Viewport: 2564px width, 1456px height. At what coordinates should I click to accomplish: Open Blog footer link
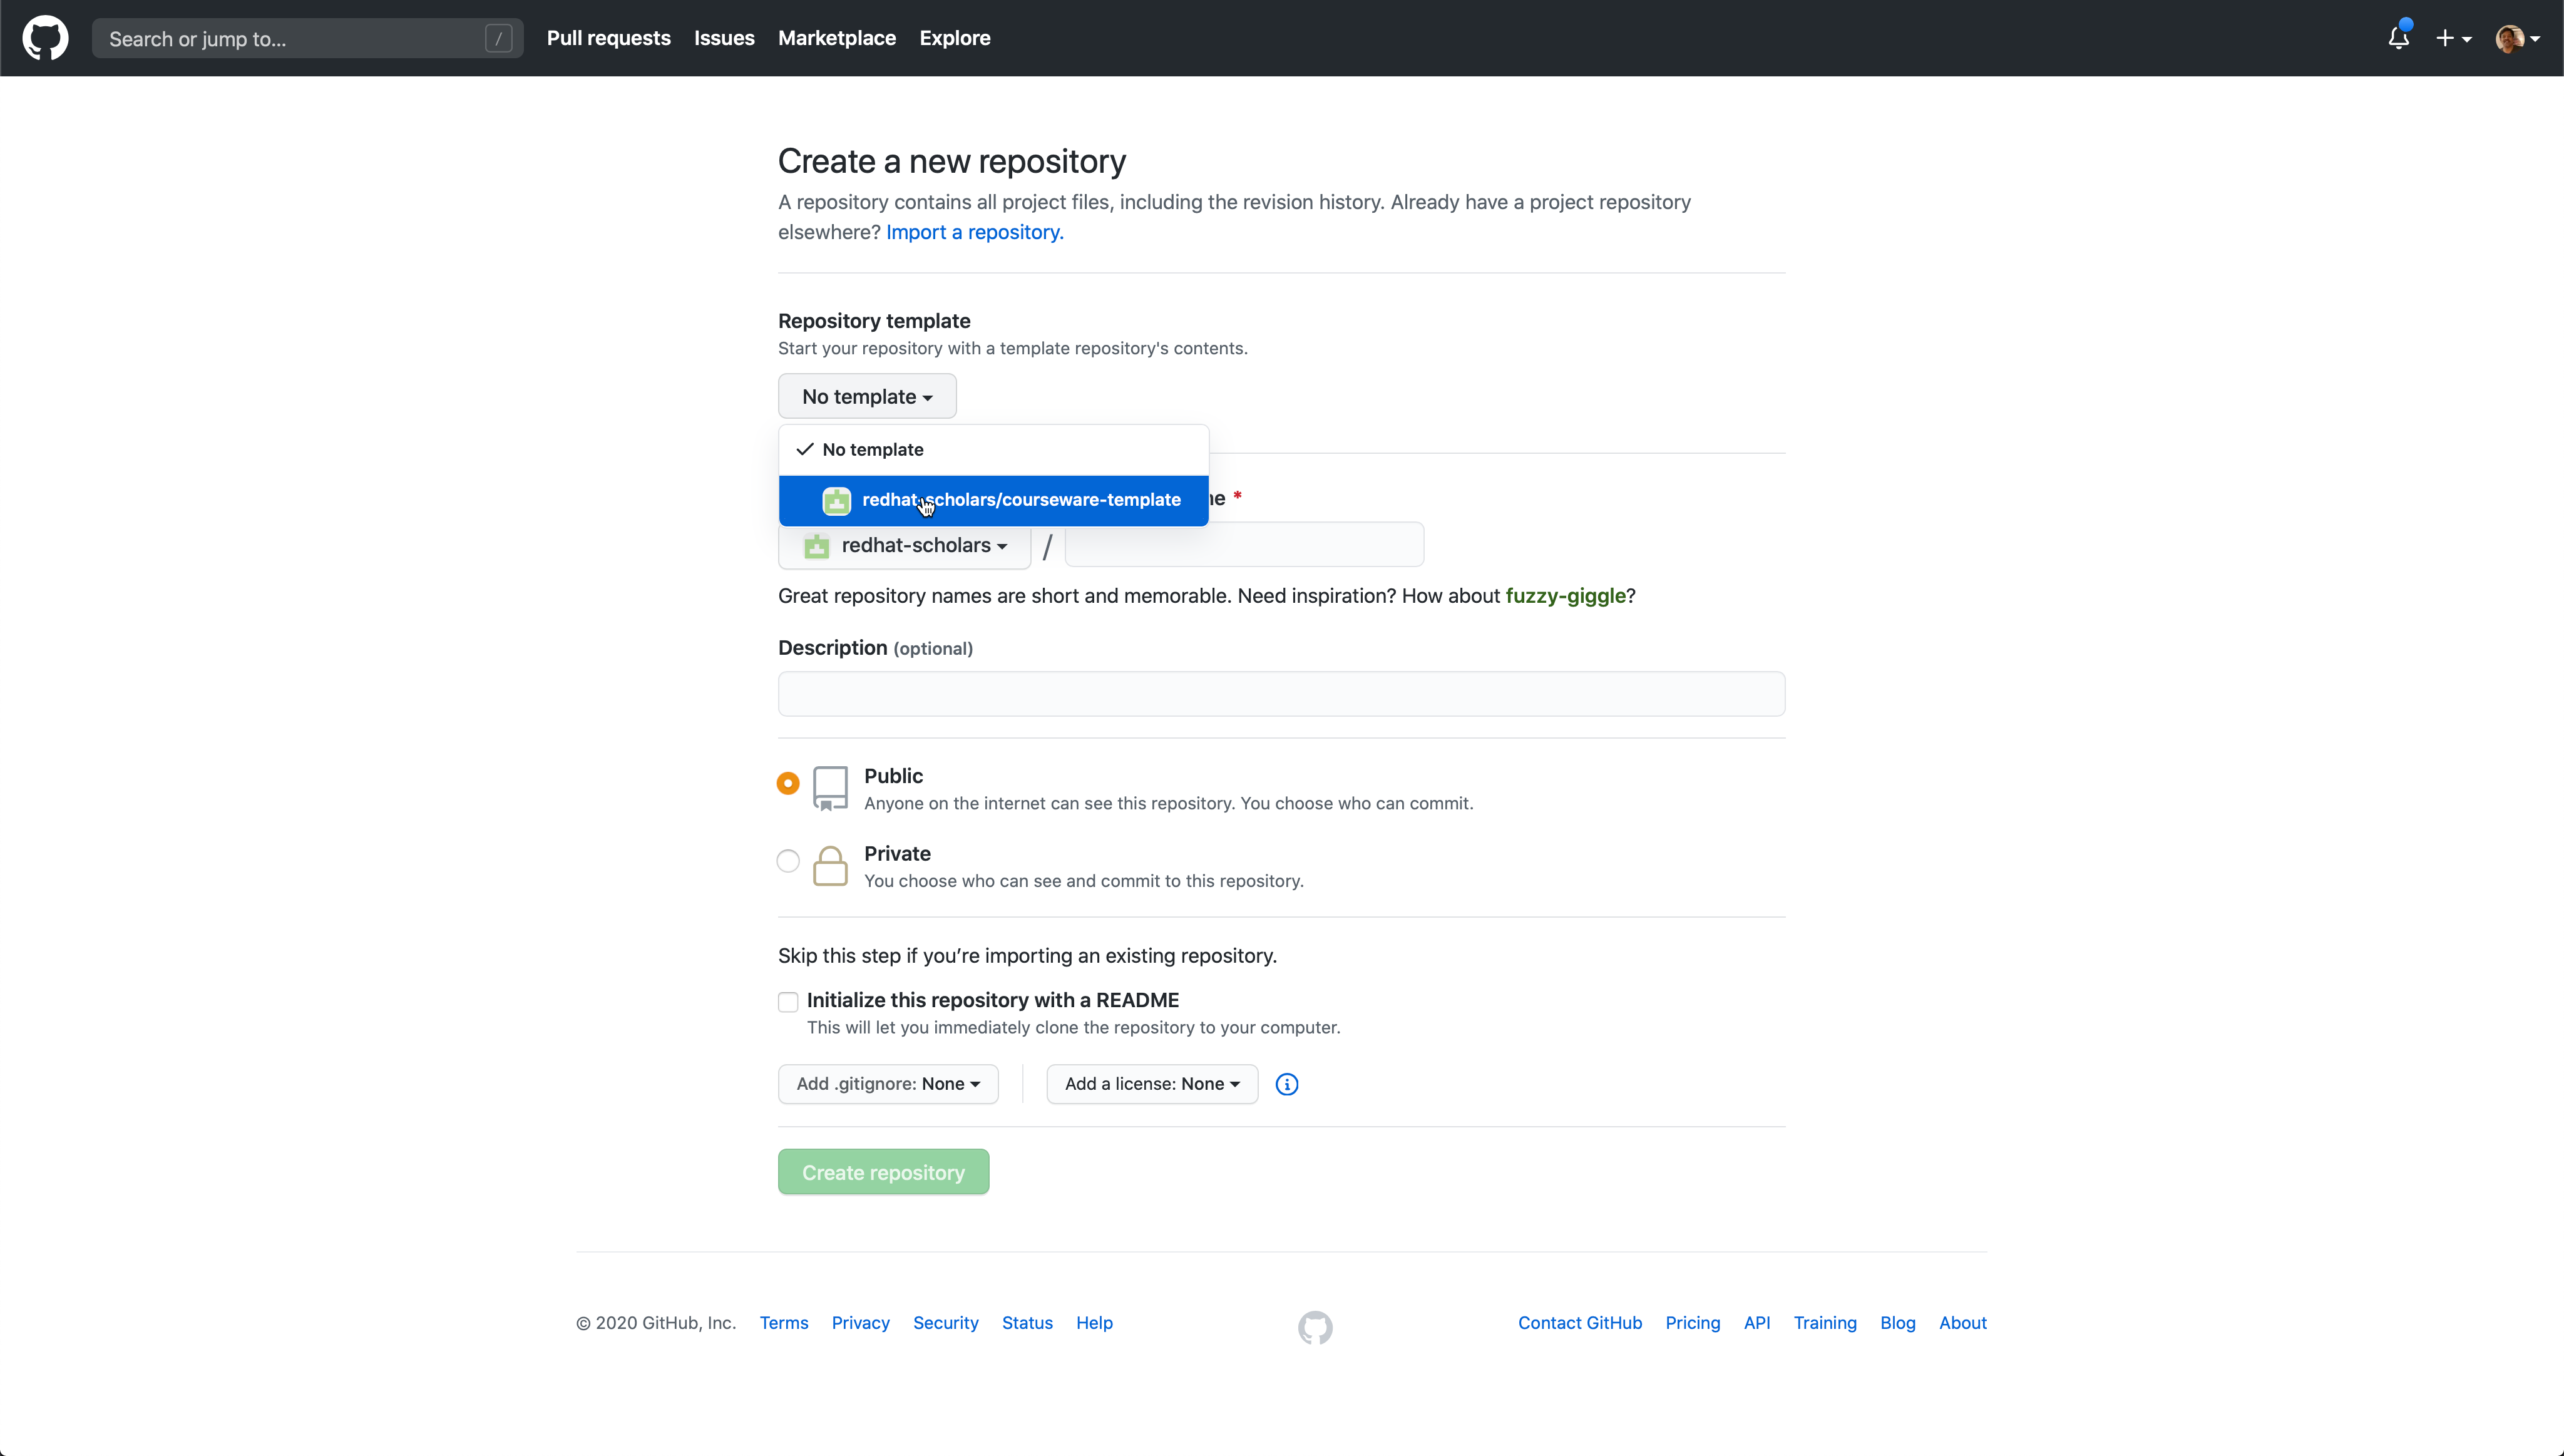[x=1897, y=1323]
